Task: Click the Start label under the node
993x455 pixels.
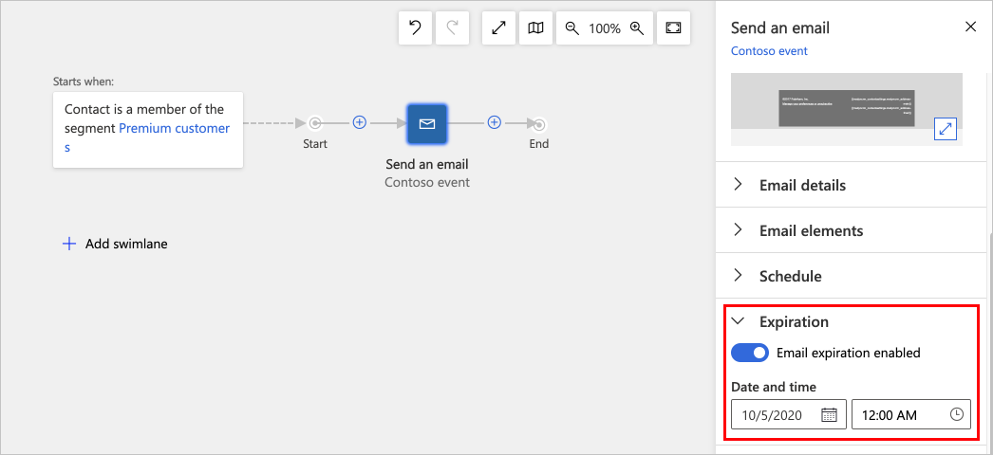Action: pos(315,144)
